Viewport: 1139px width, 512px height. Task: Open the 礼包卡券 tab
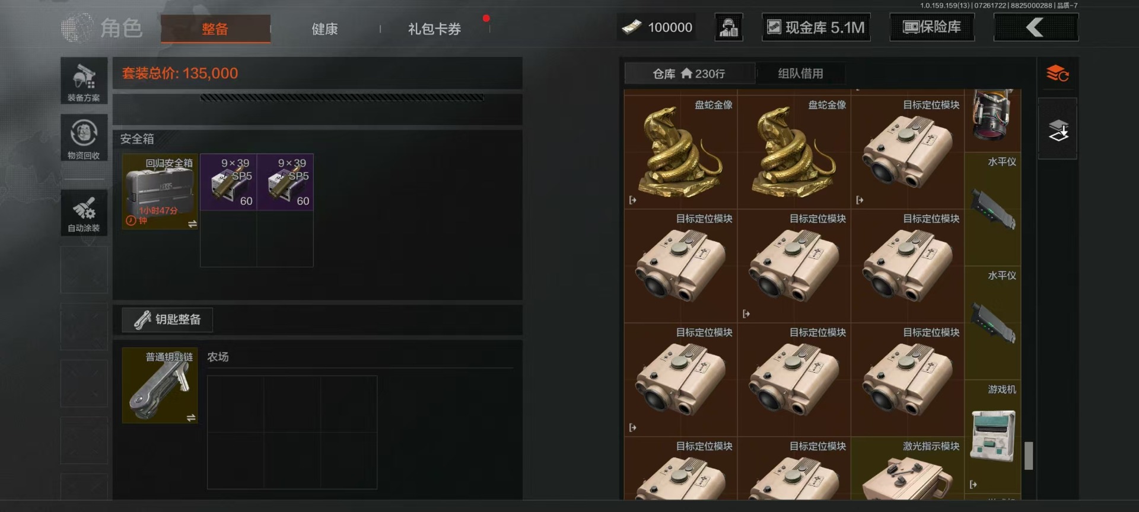pos(434,28)
